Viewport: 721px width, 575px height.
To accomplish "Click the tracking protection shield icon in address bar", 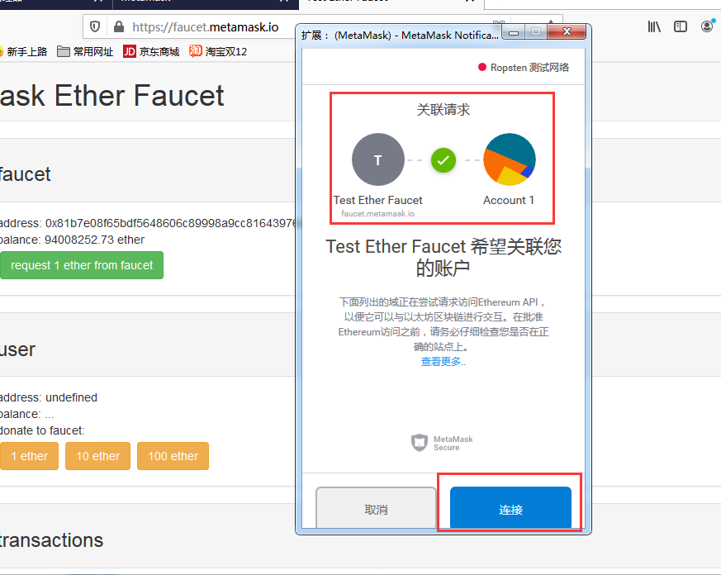I will coord(95,26).
